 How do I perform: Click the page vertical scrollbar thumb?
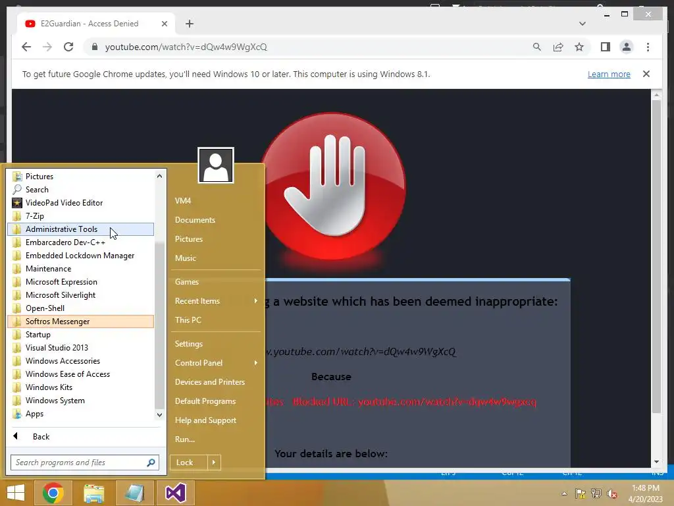[656, 257]
